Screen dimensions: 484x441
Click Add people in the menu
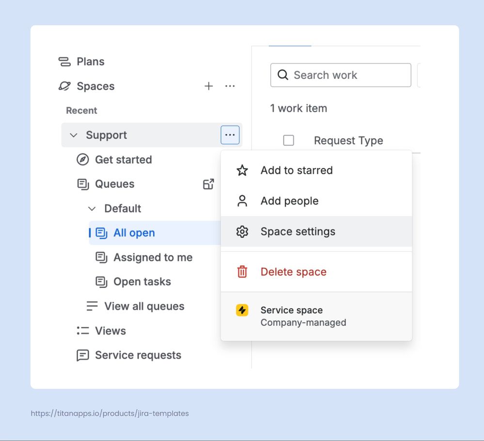pyautogui.click(x=289, y=200)
